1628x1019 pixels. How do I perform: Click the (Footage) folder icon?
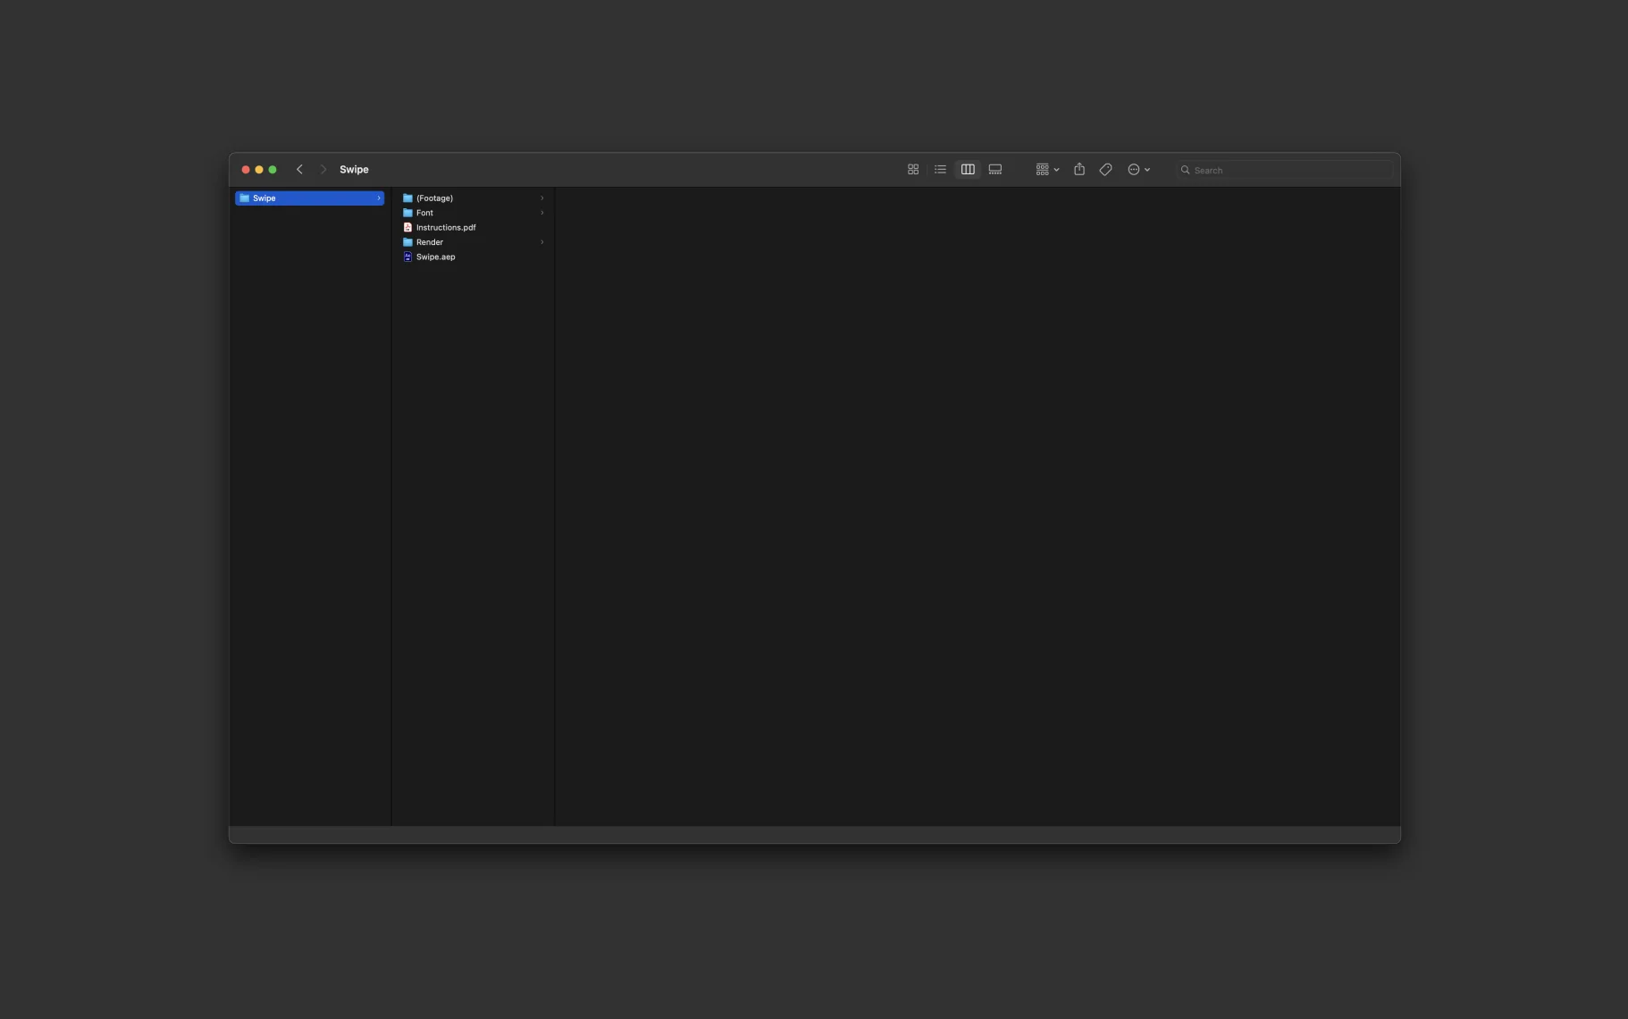407,198
